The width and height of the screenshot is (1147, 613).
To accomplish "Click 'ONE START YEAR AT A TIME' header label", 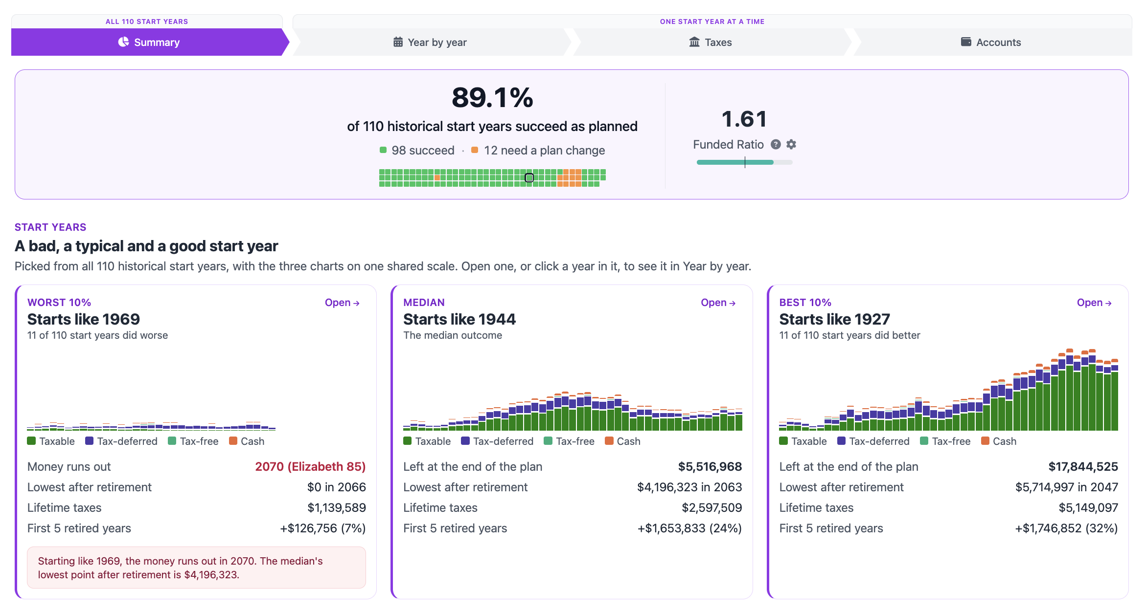I will (712, 22).
